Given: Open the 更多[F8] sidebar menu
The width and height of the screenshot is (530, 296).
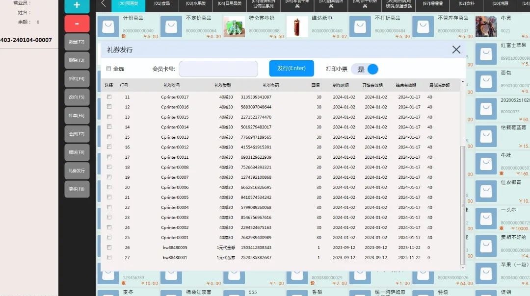Looking at the screenshot, I should [x=77, y=189].
